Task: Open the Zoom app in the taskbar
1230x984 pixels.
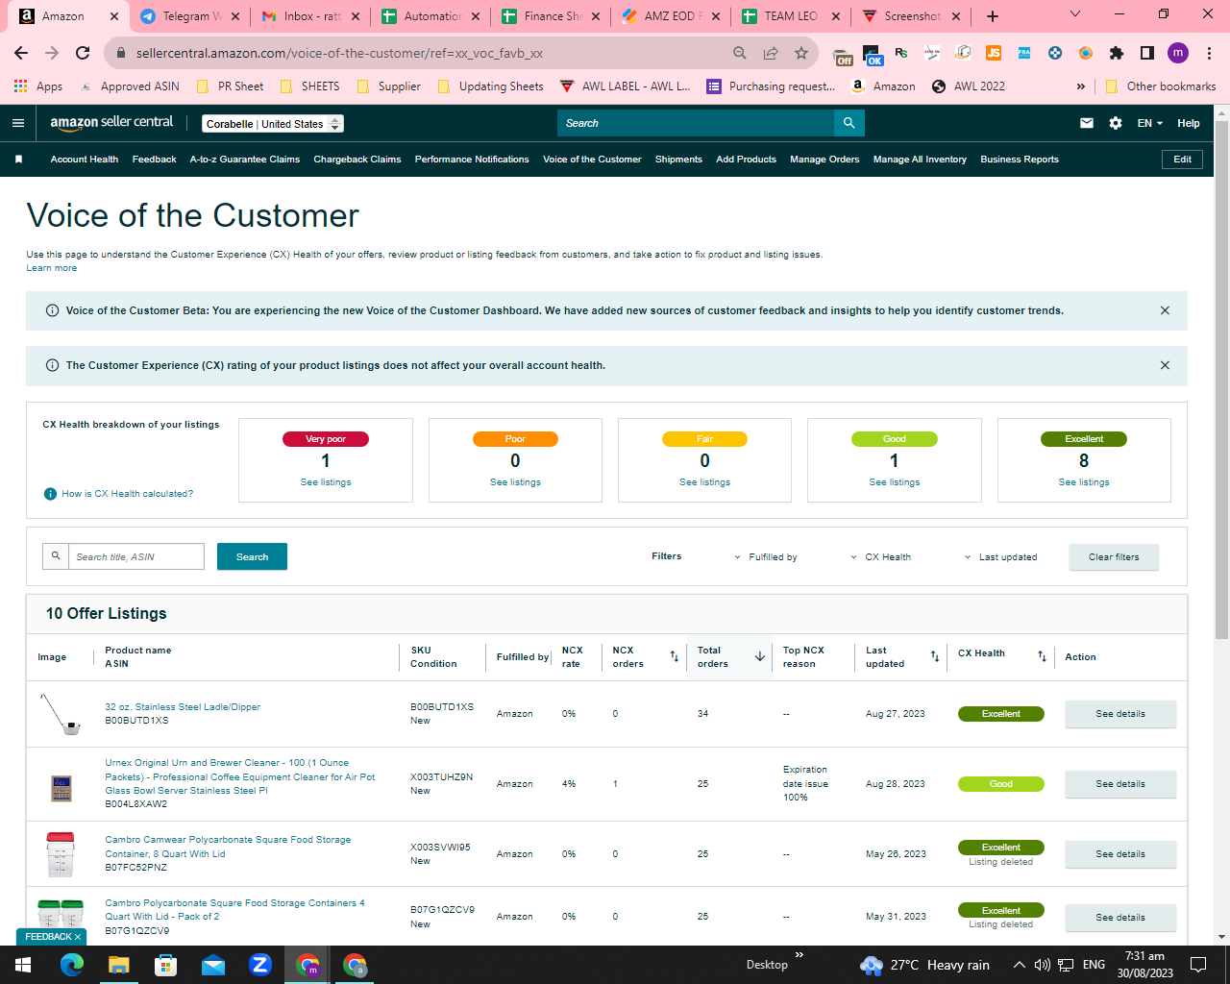Action: tap(260, 965)
